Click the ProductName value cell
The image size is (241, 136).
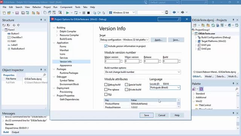[153, 104]
